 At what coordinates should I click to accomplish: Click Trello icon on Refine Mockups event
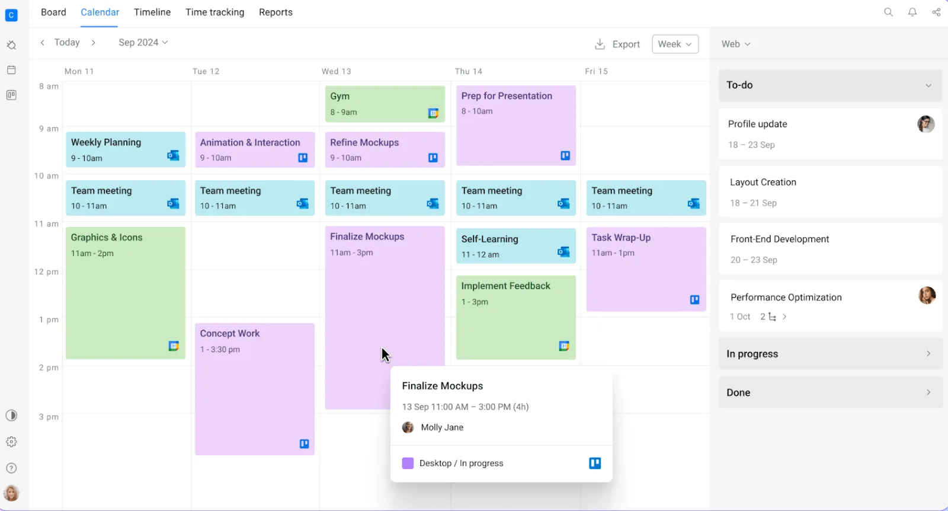pyautogui.click(x=433, y=158)
